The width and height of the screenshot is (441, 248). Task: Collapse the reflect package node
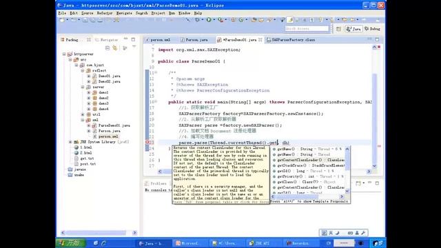(x=83, y=70)
